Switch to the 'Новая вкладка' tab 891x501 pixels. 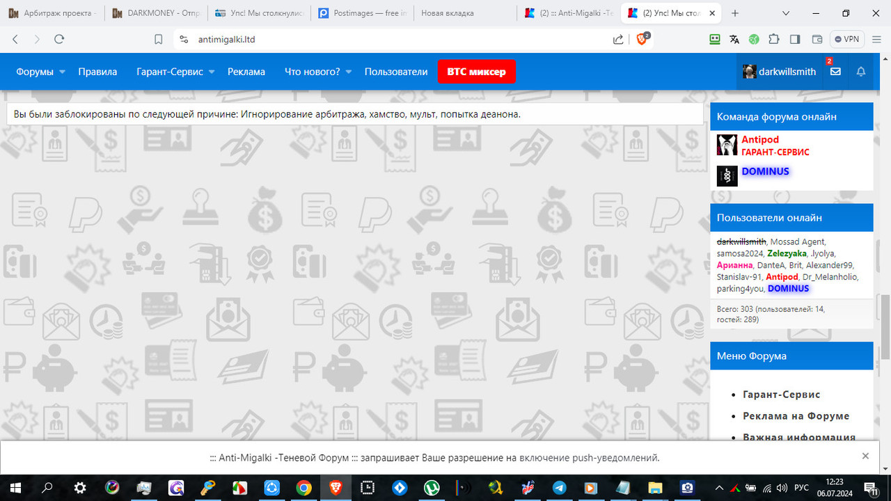[x=464, y=13]
